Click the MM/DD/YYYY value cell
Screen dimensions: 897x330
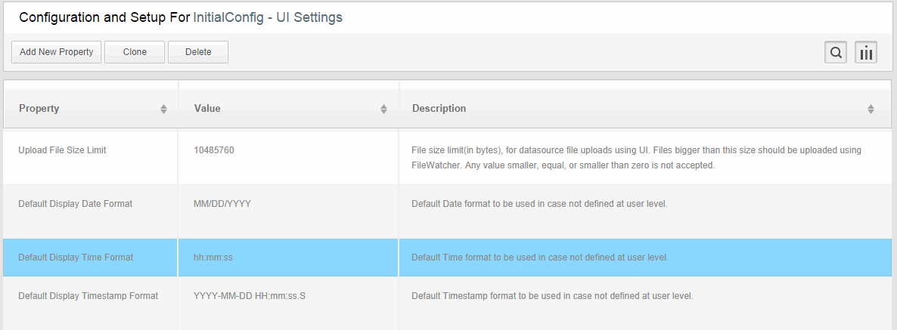pyautogui.click(x=288, y=211)
